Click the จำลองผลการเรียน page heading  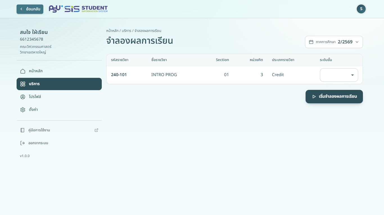coord(139,41)
